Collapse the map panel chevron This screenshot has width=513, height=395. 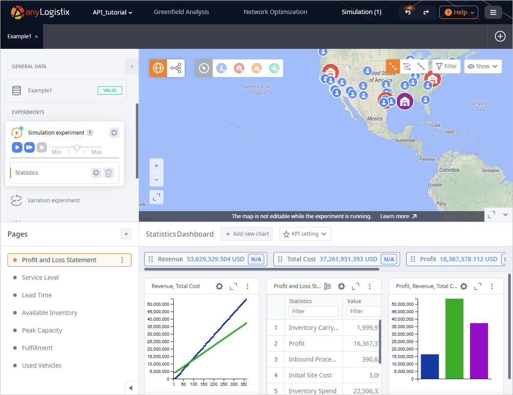(506, 215)
